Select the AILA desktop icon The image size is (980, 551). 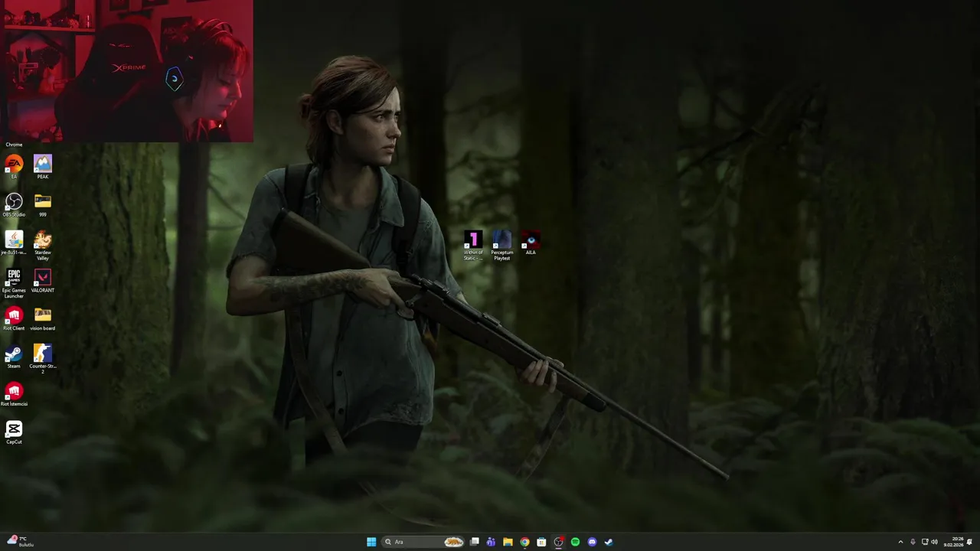(x=531, y=243)
